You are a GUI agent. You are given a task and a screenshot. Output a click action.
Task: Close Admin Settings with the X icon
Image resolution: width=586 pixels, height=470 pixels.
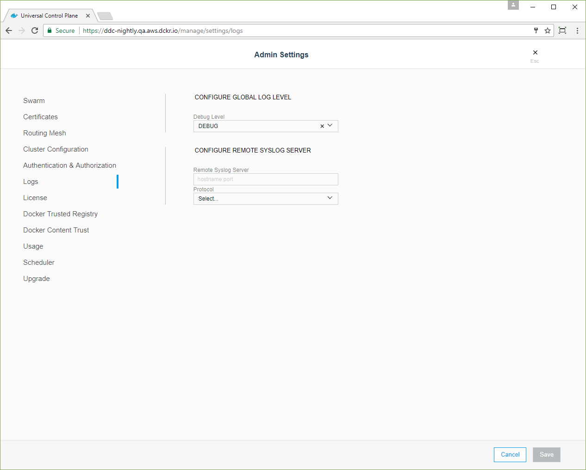tap(535, 53)
